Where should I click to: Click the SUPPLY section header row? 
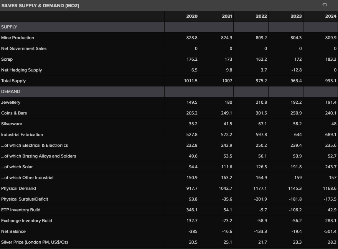(169, 27)
